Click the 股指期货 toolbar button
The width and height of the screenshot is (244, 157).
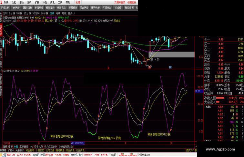point(39,8)
